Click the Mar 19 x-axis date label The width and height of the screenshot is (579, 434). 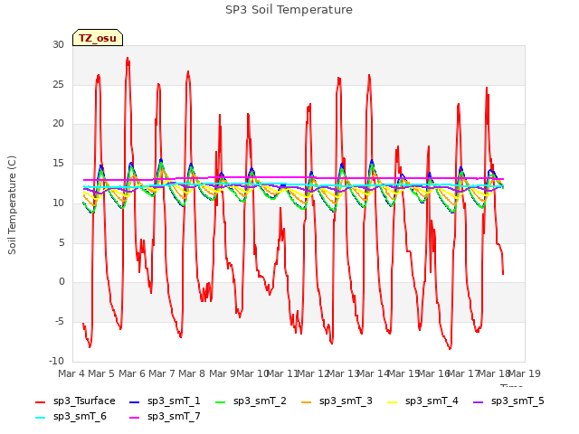pos(525,373)
